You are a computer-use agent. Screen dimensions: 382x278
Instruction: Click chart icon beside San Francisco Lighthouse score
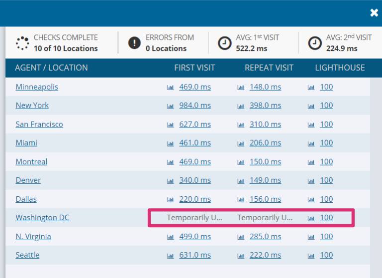311,125
